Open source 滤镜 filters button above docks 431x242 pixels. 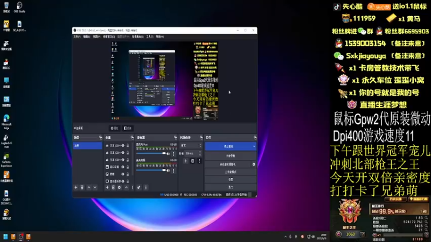click(x=128, y=128)
